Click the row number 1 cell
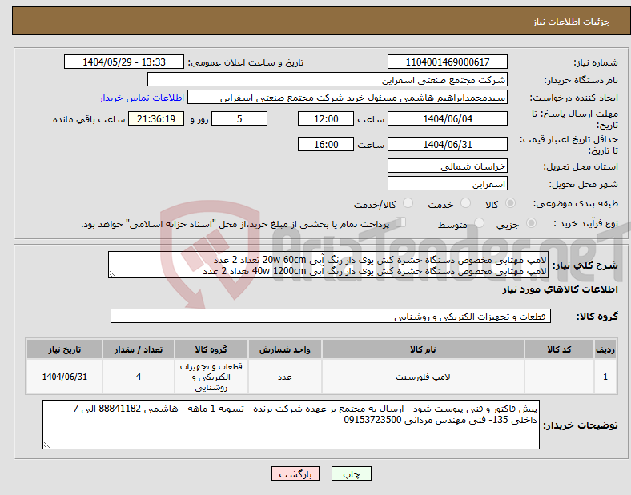This screenshot has height=495, width=631. tap(605, 377)
